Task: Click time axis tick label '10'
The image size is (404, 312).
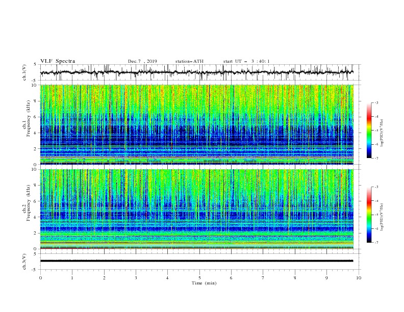Action: (359, 278)
